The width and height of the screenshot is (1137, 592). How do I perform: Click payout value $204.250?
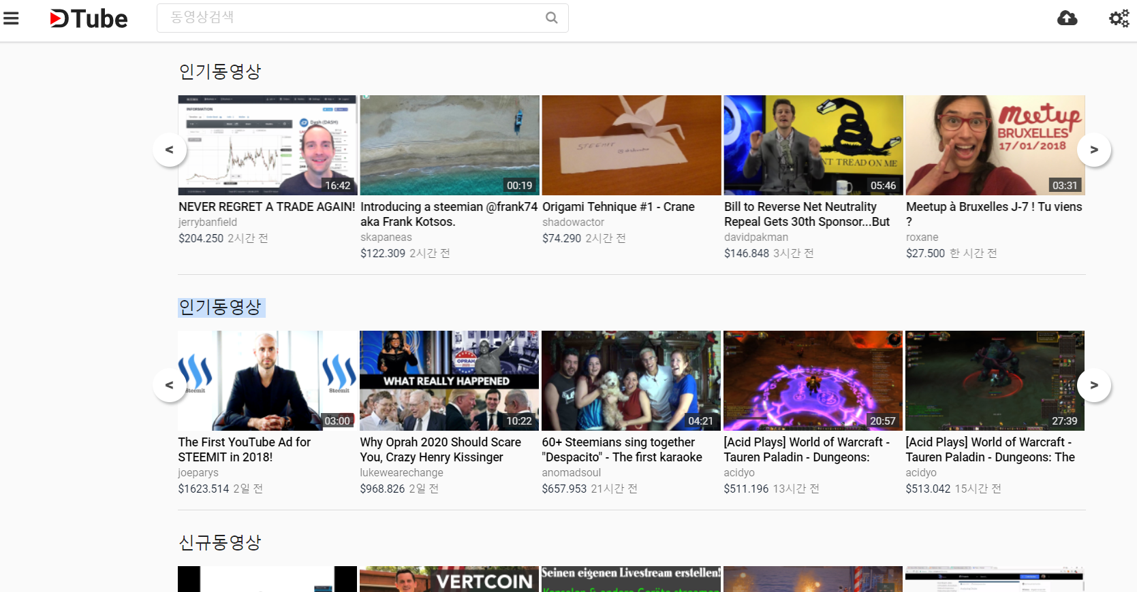tap(201, 238)
